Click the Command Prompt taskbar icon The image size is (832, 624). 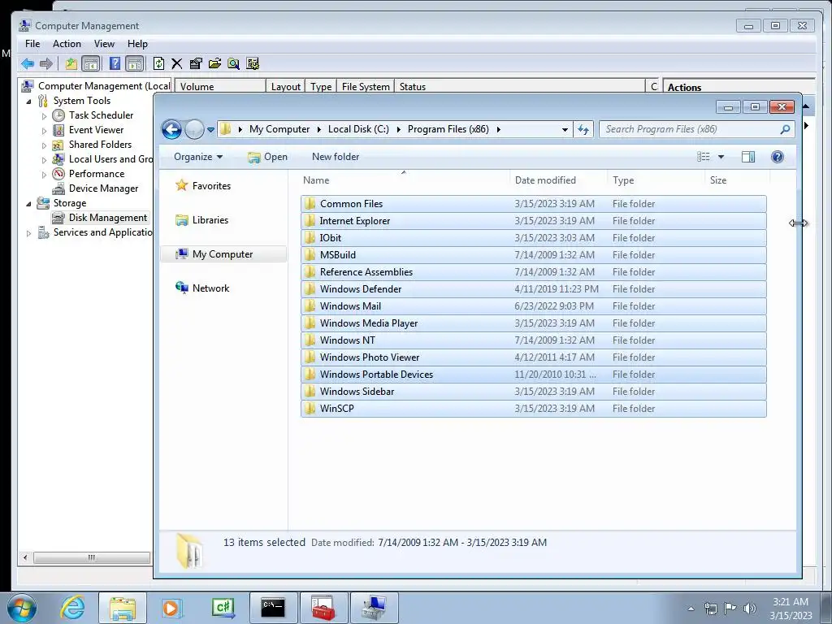(x=273, y=608)
